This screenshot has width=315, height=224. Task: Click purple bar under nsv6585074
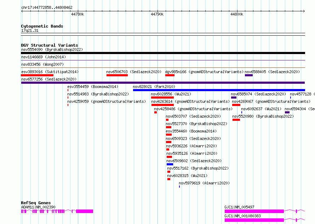(234, 98)
